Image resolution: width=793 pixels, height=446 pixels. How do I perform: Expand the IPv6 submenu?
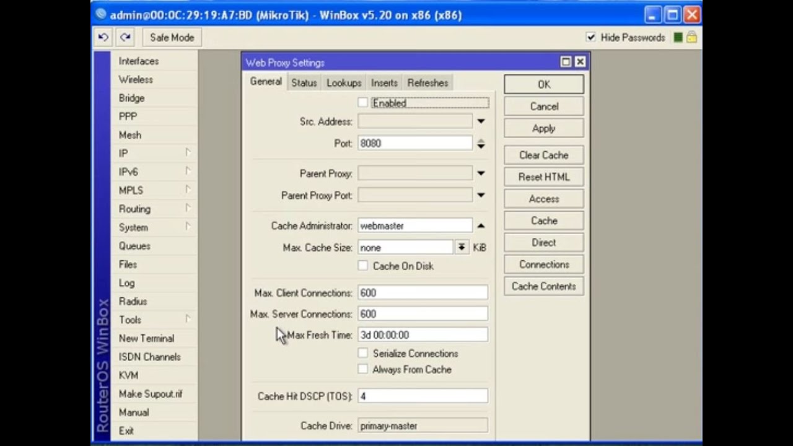(188, 172)
